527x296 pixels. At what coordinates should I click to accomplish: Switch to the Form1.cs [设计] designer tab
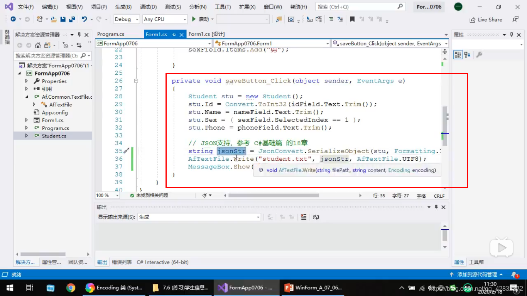click(x=206, y=34)
